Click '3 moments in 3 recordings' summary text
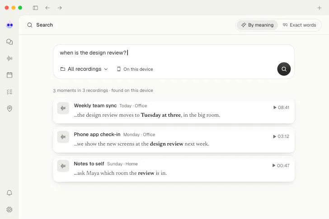The image size is (329, 219). [80, 91]
